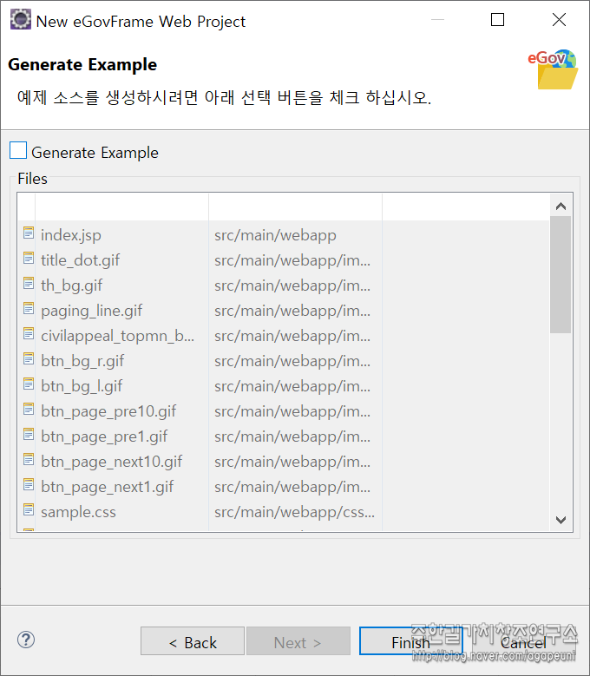Screen dimensions: 590x676
Task: Click the file icon beside title_dot.gif
Action: (29, 259)
